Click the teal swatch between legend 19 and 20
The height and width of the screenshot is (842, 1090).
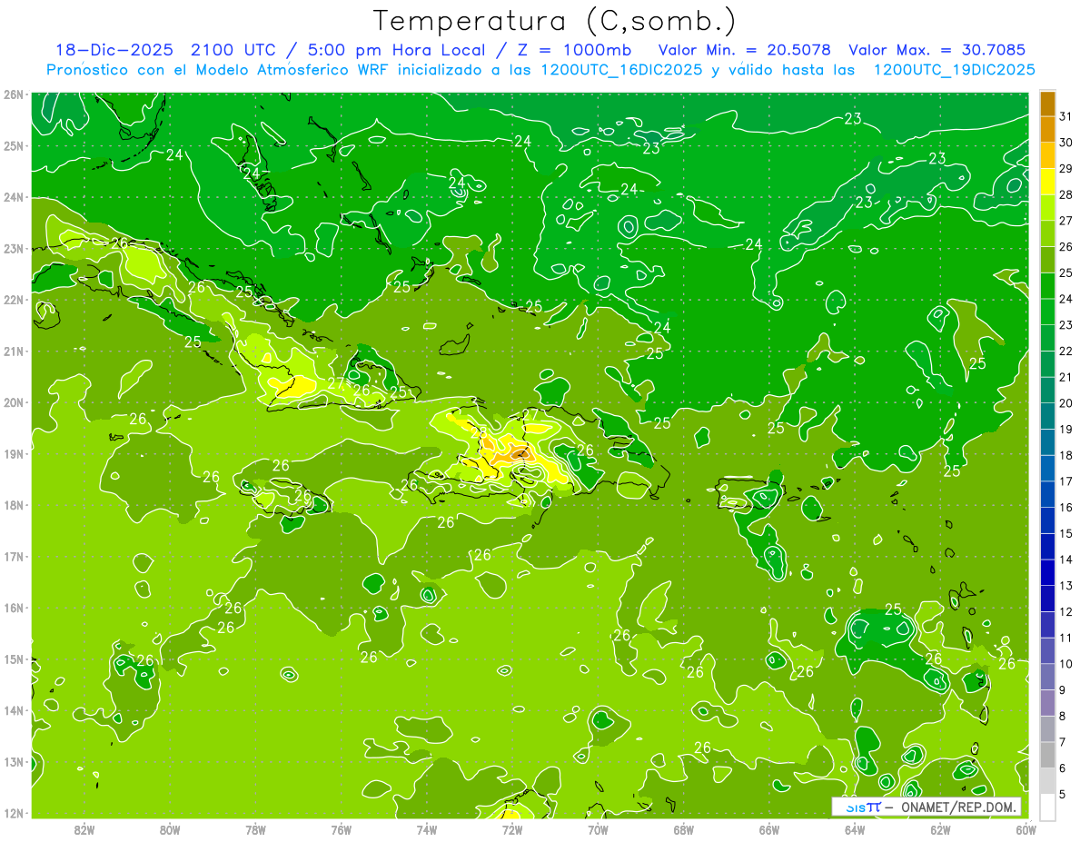(x=1047, y=416)
